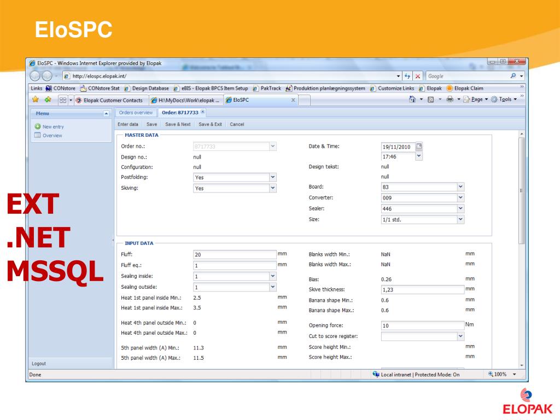Open the Quick Tabs grid icon
This screenshot has height=420, width=560.
[63, 100]
